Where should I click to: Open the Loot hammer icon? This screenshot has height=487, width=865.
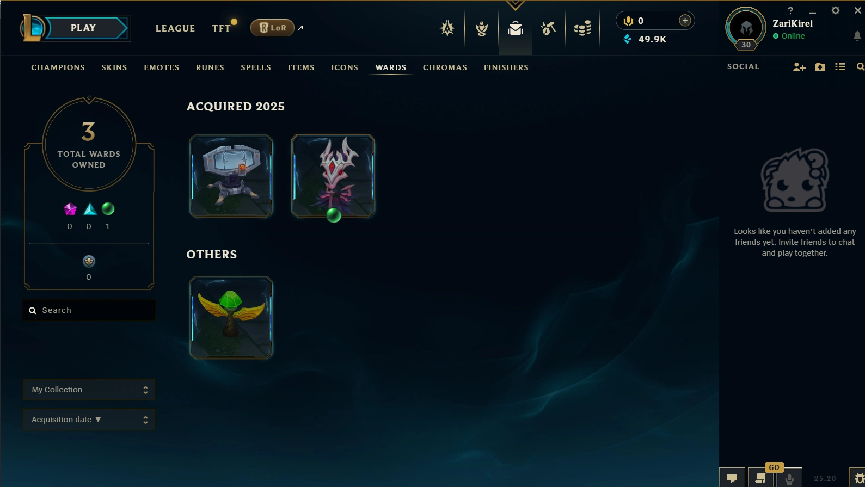(548, 28)
